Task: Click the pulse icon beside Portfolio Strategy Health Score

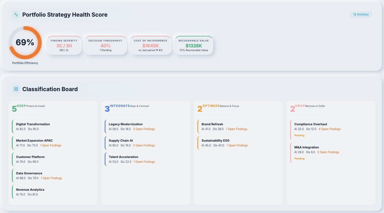Action: (x=16, y=15)
